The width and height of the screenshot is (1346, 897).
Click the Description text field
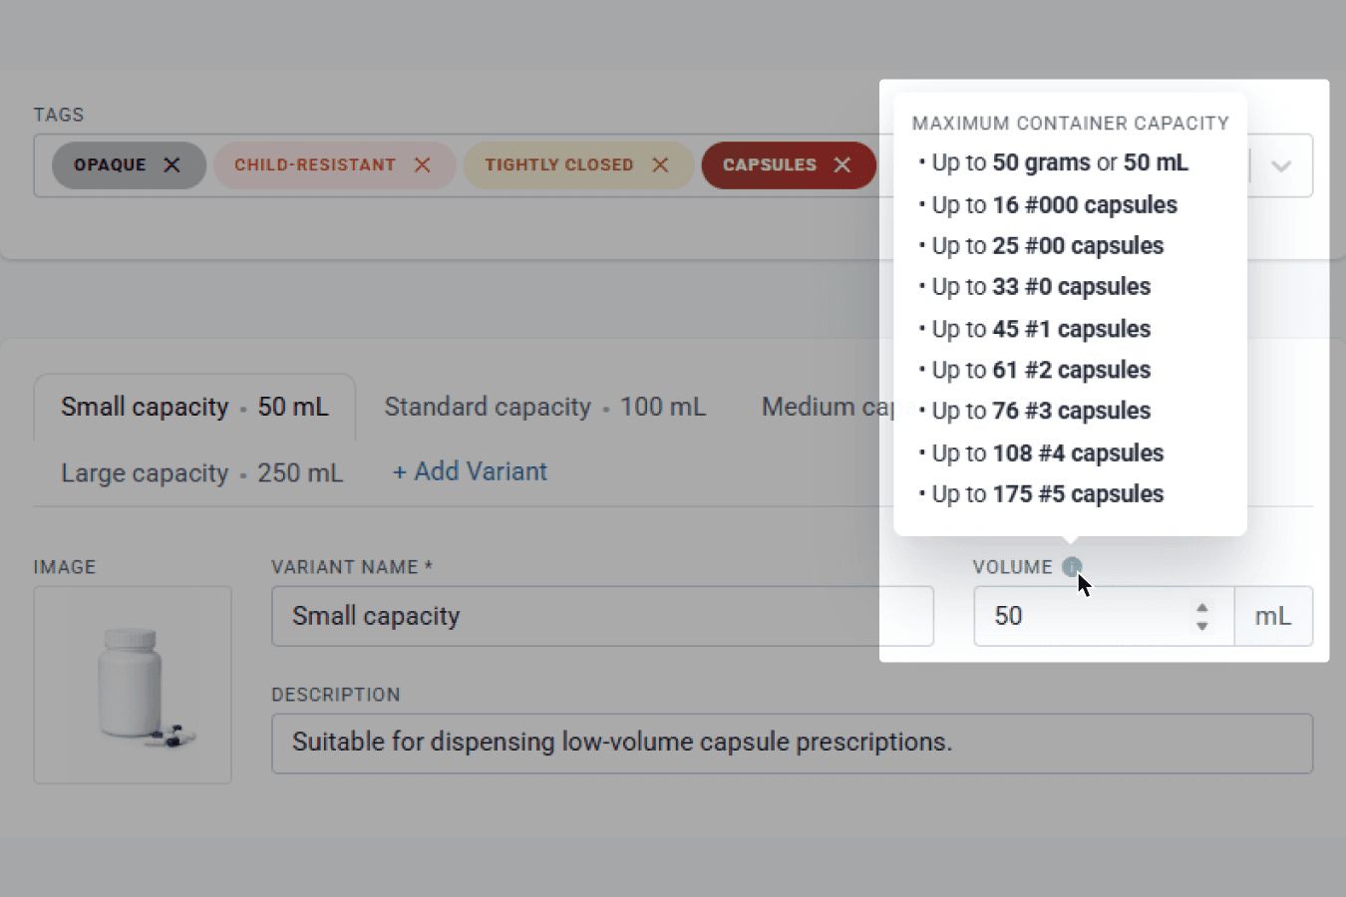pos(792,744)
